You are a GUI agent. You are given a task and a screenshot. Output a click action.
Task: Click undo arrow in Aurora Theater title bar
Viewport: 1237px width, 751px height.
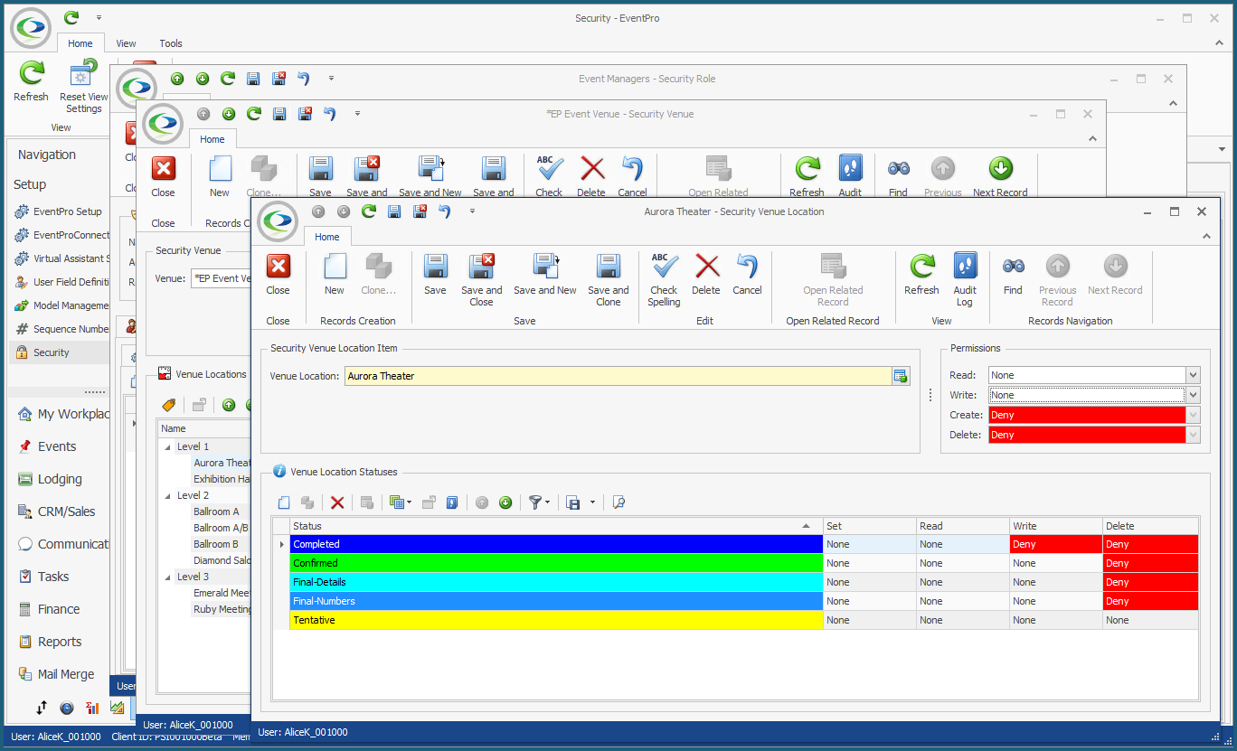tap(444, 211)
